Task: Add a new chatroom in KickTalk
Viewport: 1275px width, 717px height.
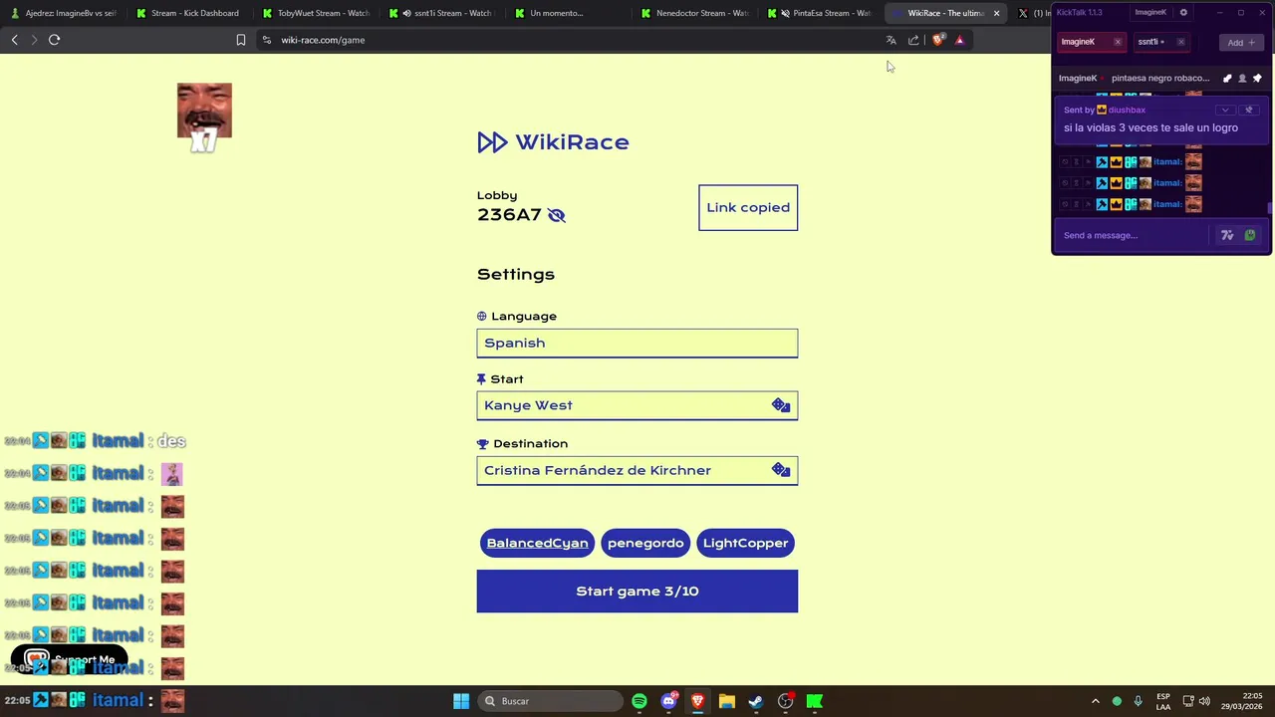Action: point(1241,43)
